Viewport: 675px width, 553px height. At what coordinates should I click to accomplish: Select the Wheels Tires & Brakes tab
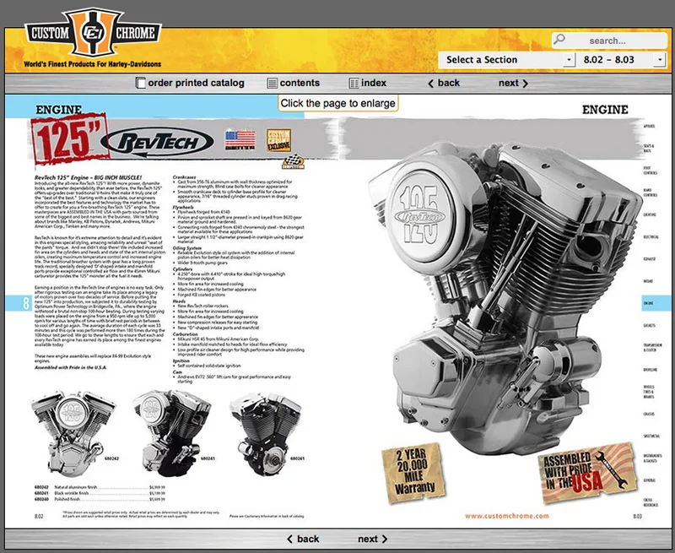649,392
